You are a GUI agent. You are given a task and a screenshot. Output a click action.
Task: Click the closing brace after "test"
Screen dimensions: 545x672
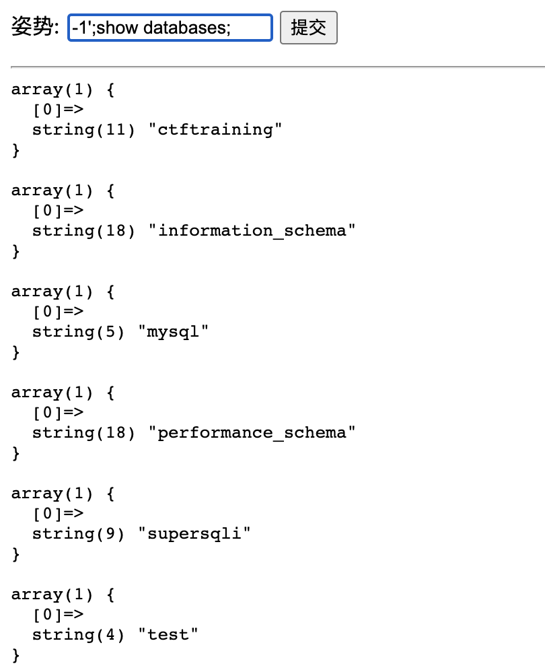coord(16,655)
